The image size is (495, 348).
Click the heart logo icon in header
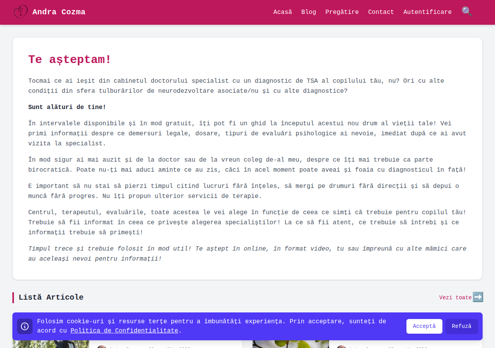click(x=20, y=12)
